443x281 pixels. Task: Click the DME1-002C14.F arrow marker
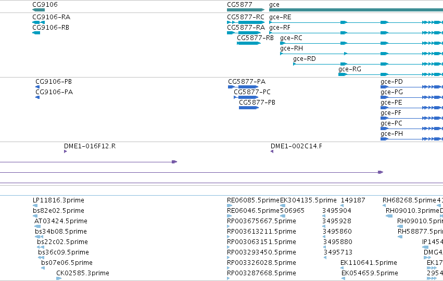point(272,151)
